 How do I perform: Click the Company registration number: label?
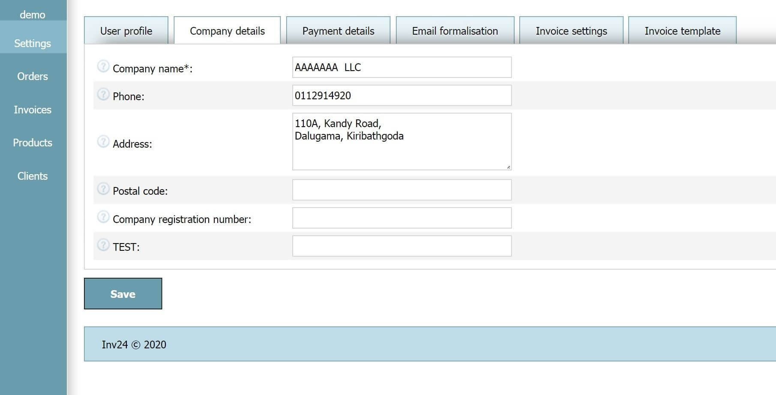coord(182,219)
